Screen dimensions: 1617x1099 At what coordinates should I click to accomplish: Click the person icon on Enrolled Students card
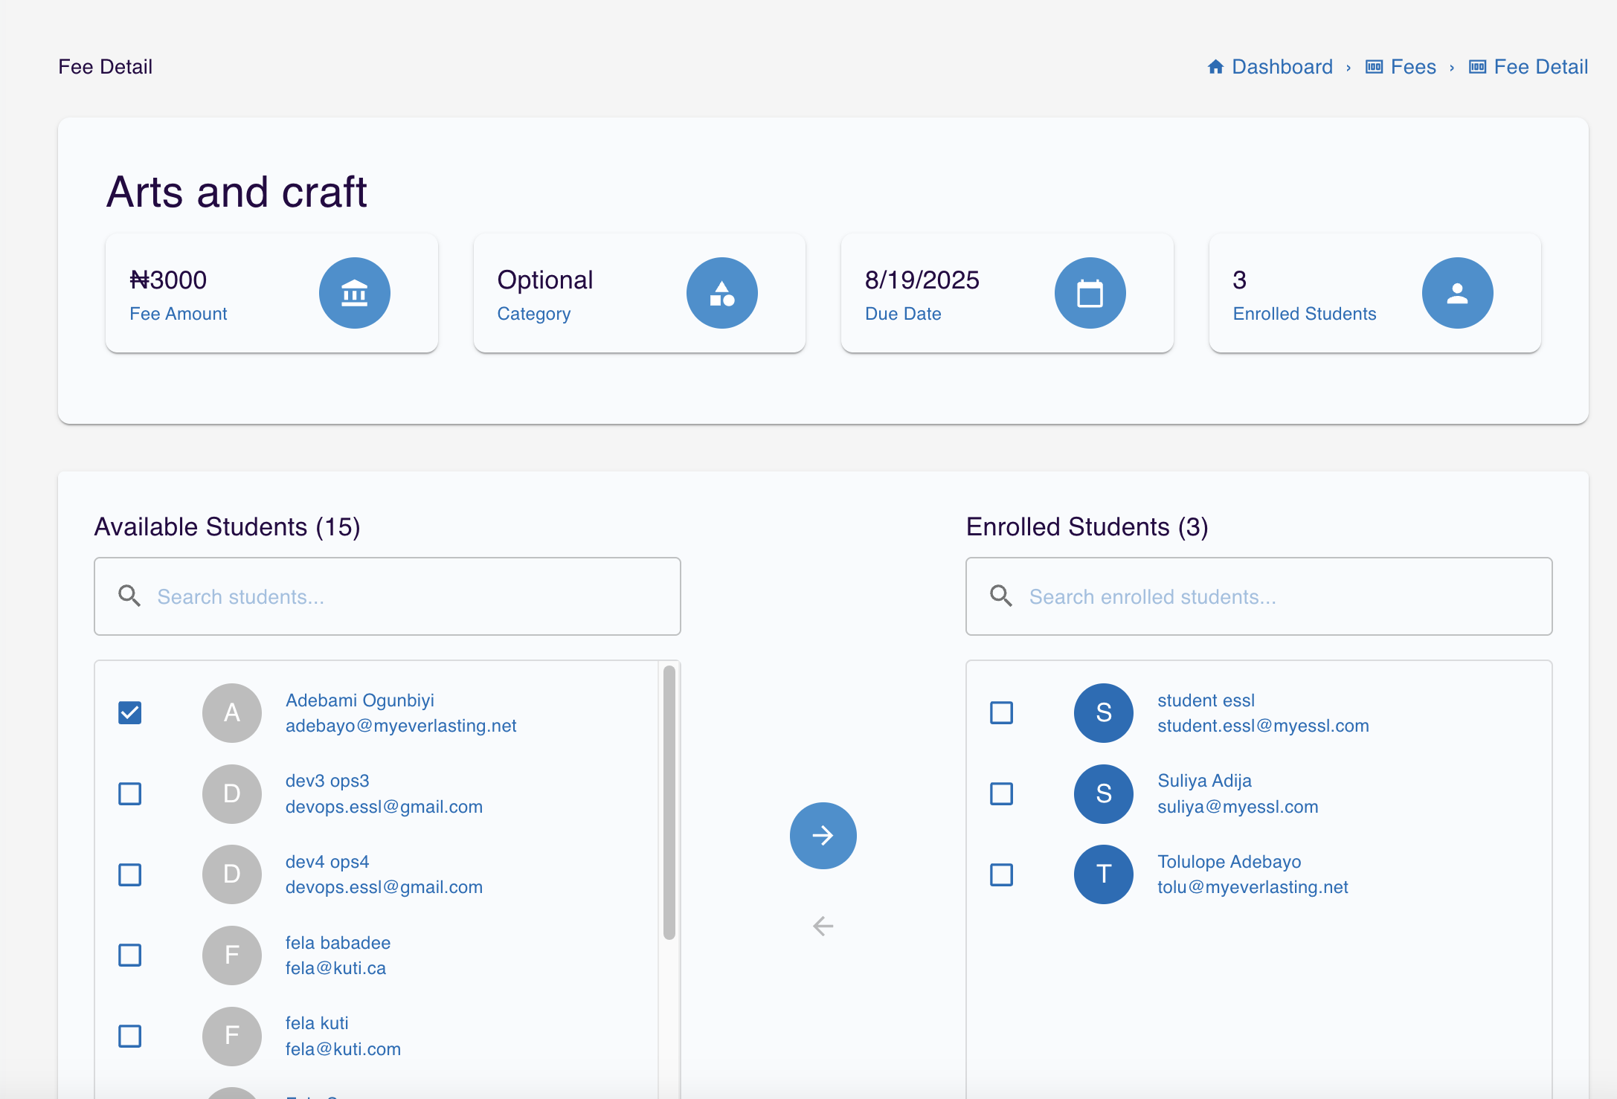(x=1457, y=293)
